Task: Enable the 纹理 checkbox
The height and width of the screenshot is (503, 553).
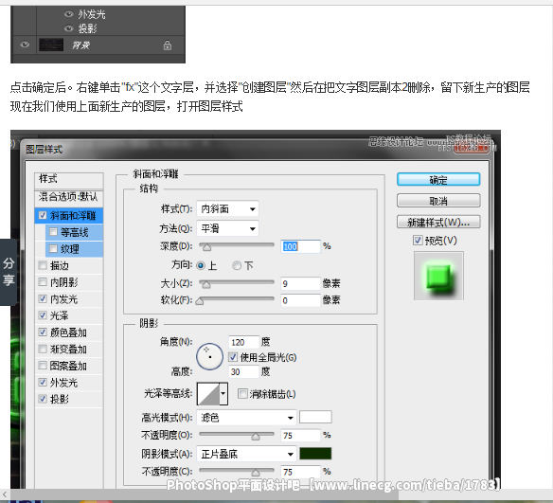Action: coord(53,249)
